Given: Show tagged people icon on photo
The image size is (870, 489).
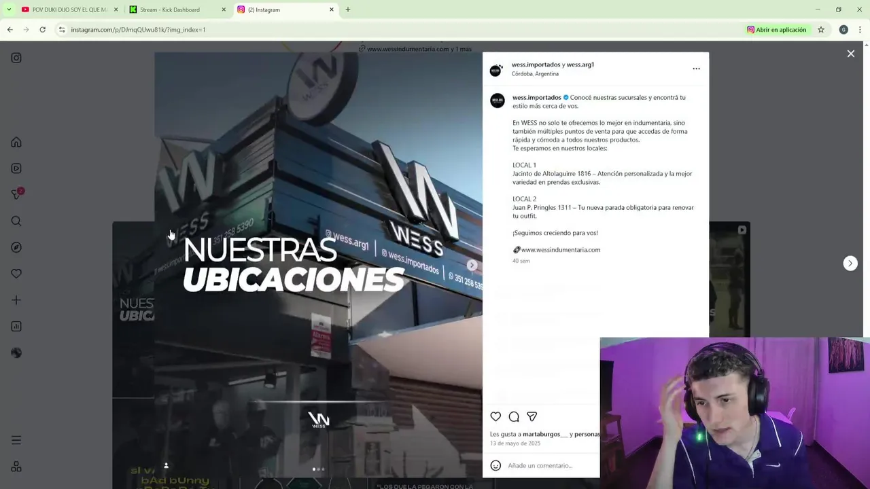Looking at the screenshot, I should click(x=166, y=465).
